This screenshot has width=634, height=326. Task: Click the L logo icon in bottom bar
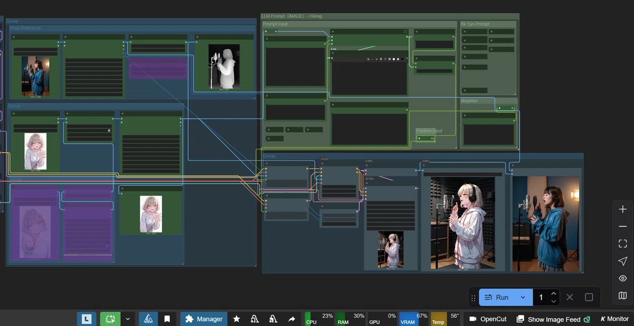pos(86,319)
